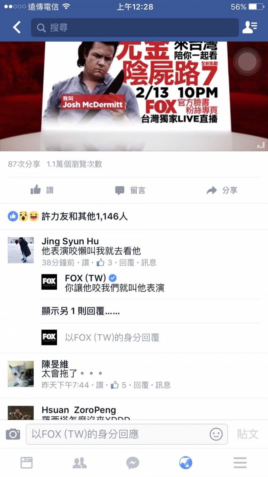Open the Messenger icon
The height and width of the screenshot is (477, 268).
pyautogui.click(x=133, y=463)
